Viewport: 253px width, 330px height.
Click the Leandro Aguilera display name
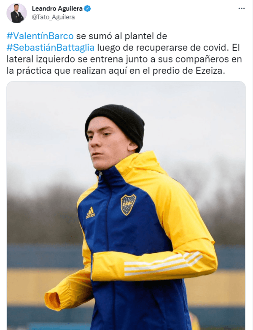(57, 8)
